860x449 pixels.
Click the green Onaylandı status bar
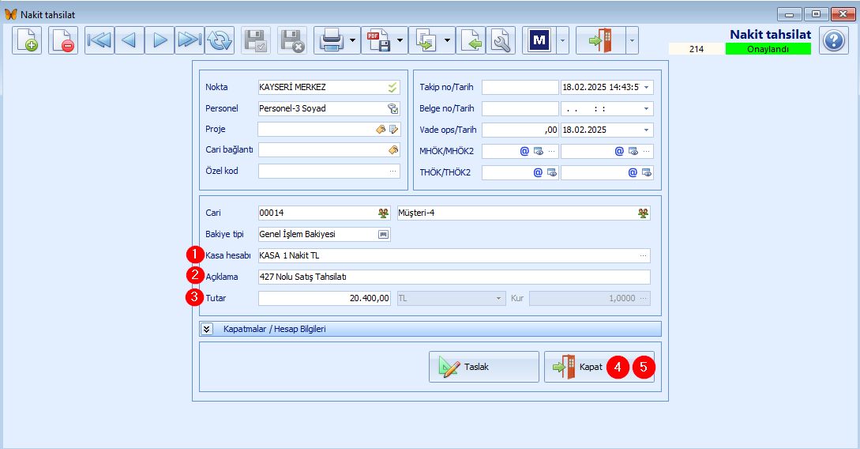pyautogui.click(x=768, y=49)
